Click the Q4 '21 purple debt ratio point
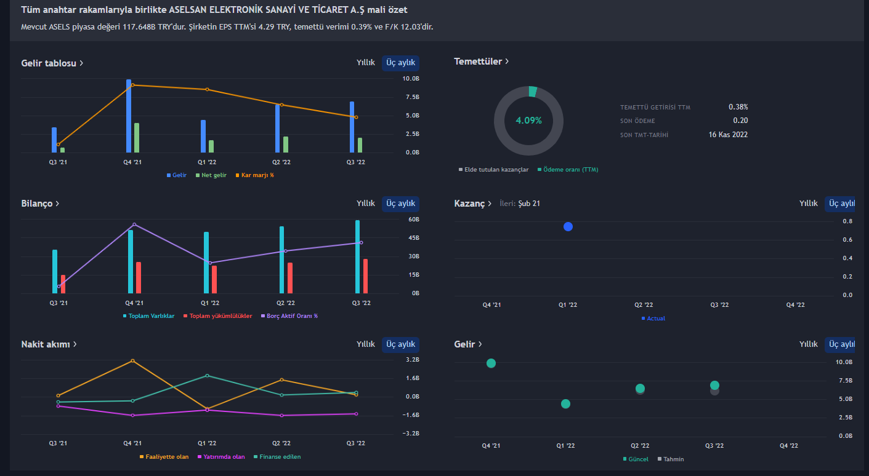Screen dimensions: 869x476 134,224
